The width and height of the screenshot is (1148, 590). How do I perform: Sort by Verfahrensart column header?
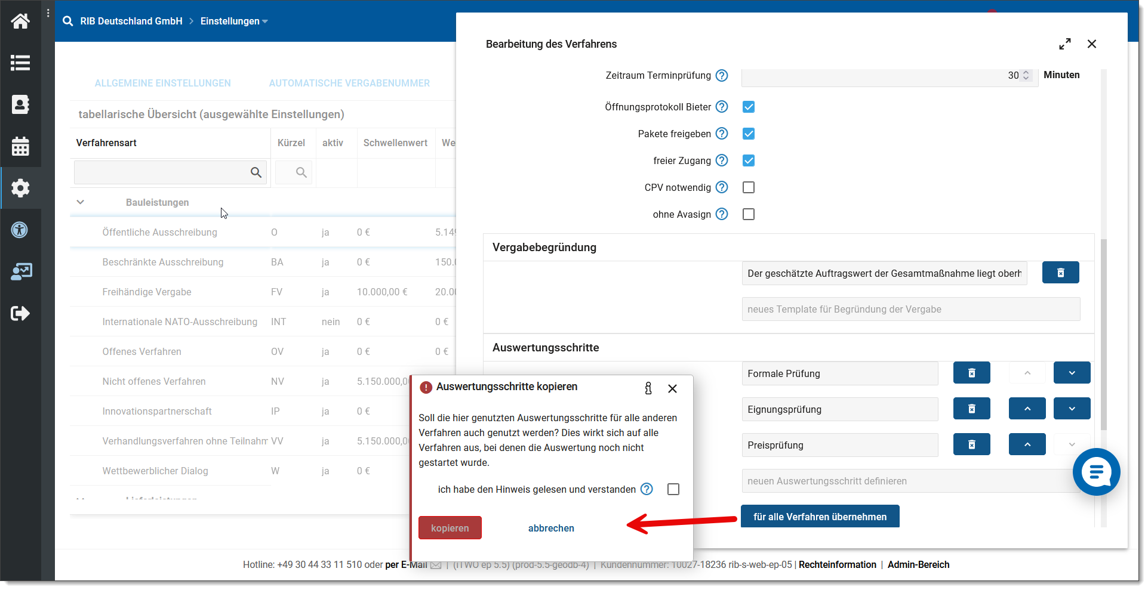(x=106, y=143)
